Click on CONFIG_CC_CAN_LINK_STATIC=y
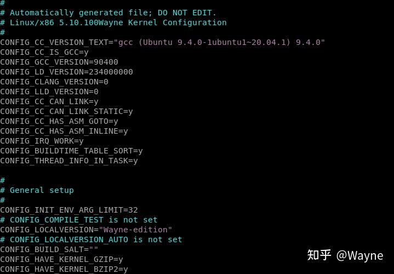Image resolution: width=394 pixels, height=274 pixels. point(66,111)
